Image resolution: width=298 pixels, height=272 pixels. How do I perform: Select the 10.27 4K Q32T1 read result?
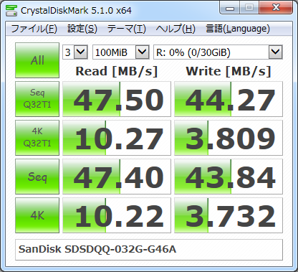tap(117, 138)
